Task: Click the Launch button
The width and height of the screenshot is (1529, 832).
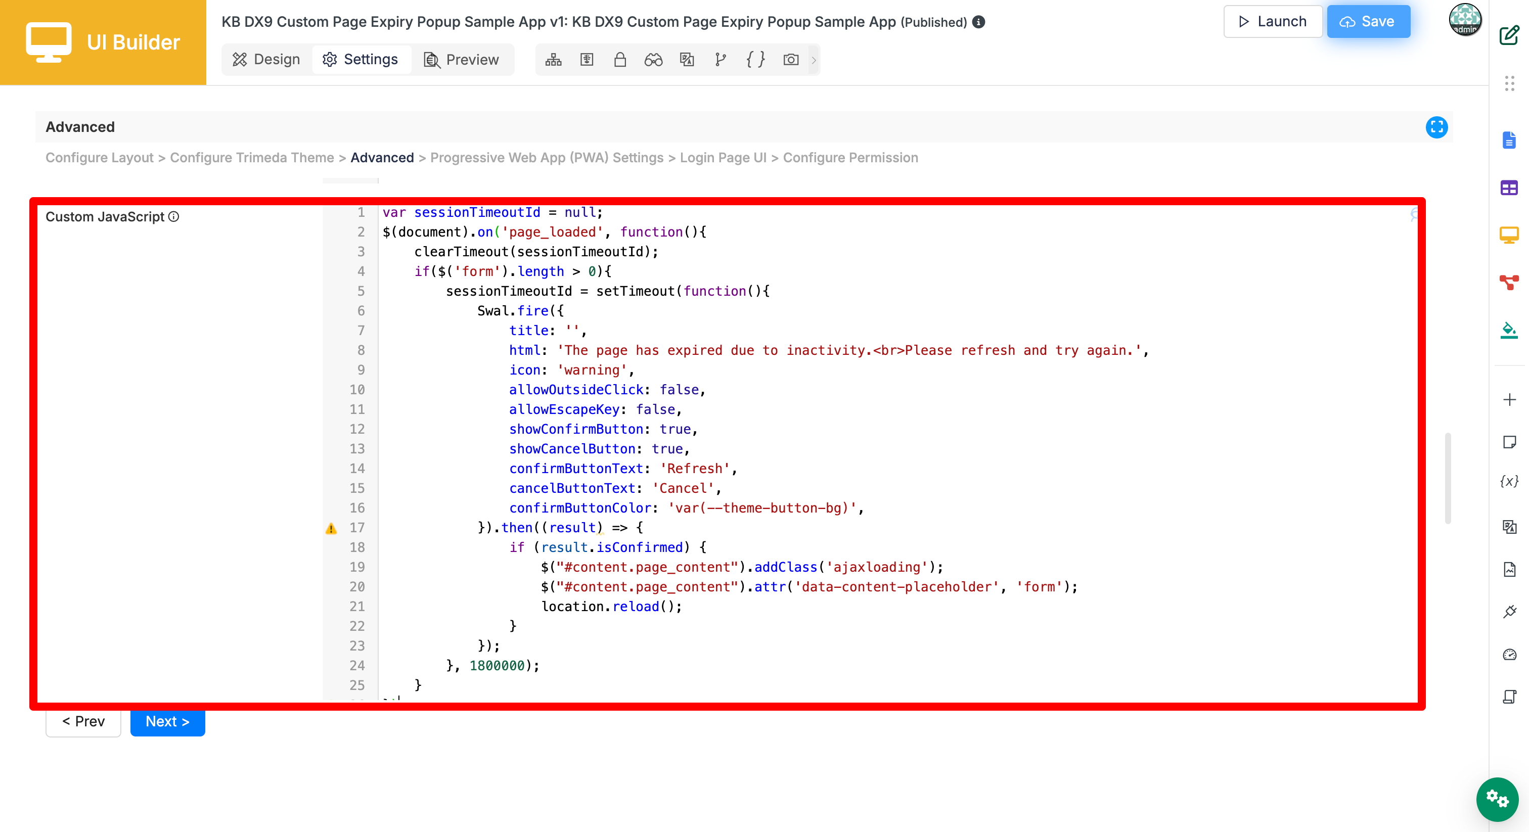Action: pos(1272,21)
